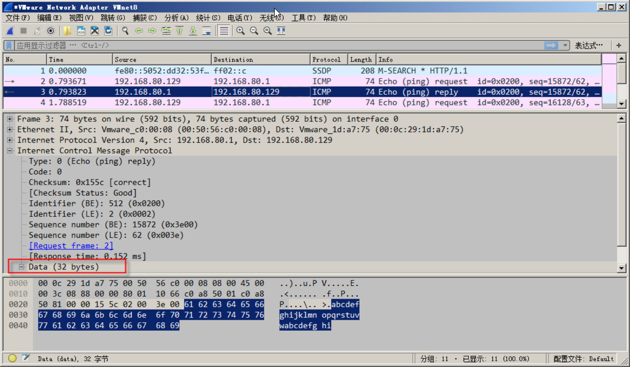Screen dimensions: 630x367
Task: Jump to last packet
Action: (x=193, y=31)
